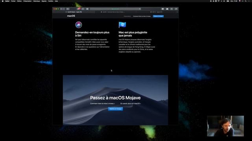
Task: Open the Présentation menu in menu bar
Action: (x=28, y=1)
